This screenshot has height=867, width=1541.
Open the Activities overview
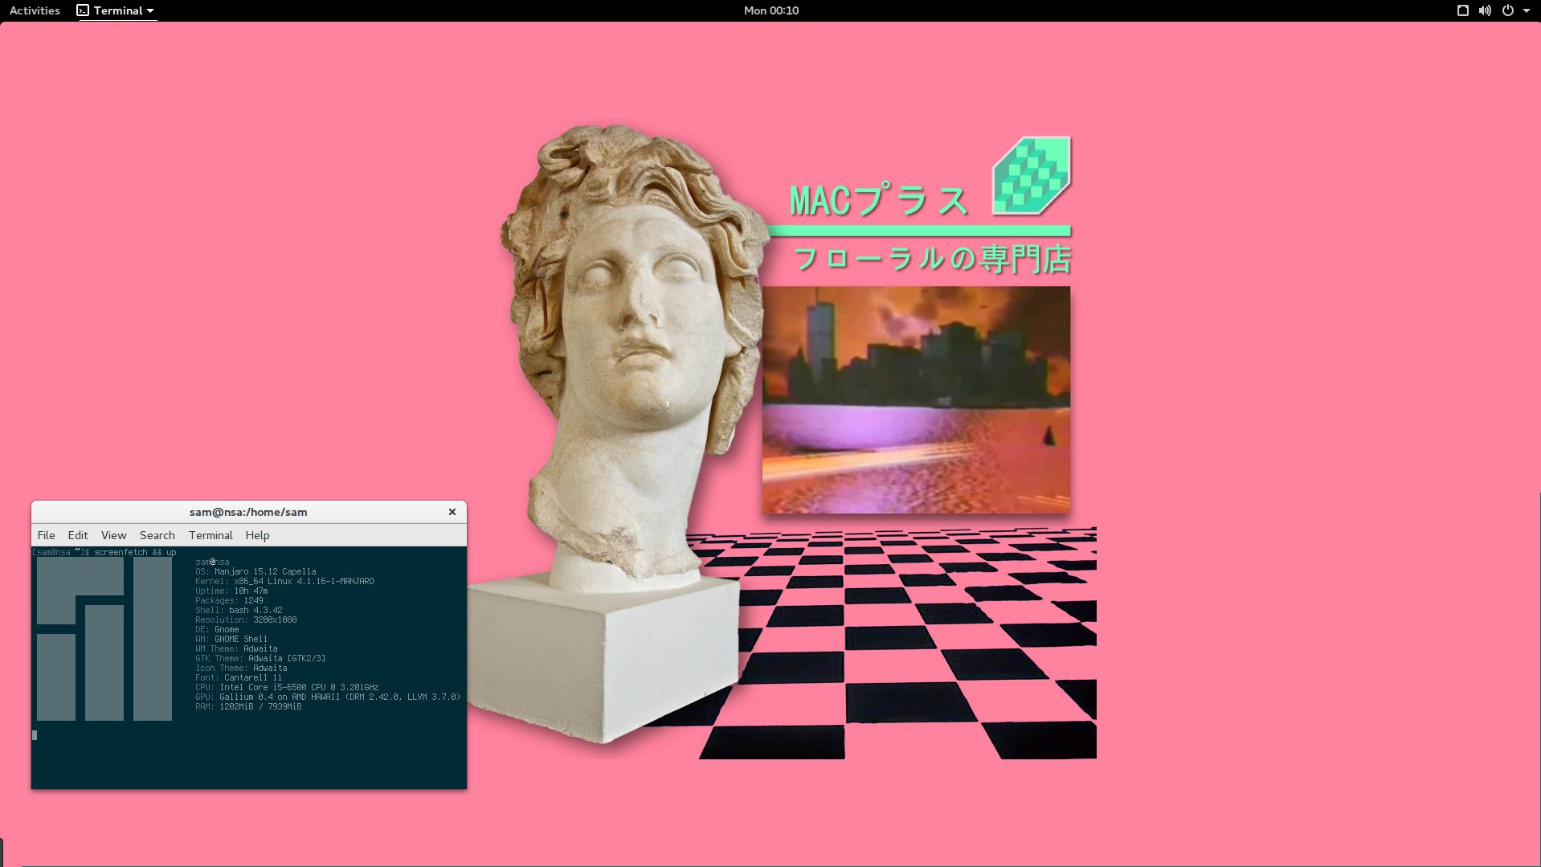coord(35,10)
